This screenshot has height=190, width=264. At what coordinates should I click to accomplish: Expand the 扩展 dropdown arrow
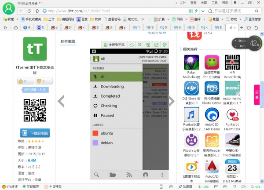point(168,19)
